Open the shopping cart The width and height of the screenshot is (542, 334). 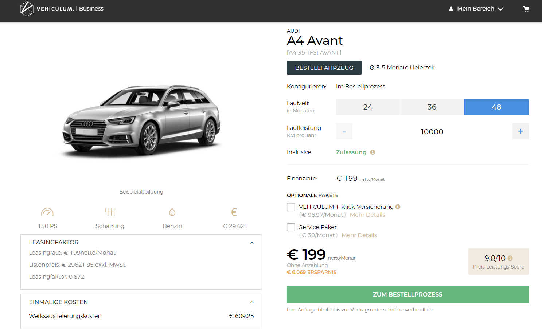pyautogui.click(x=526, y=9)
